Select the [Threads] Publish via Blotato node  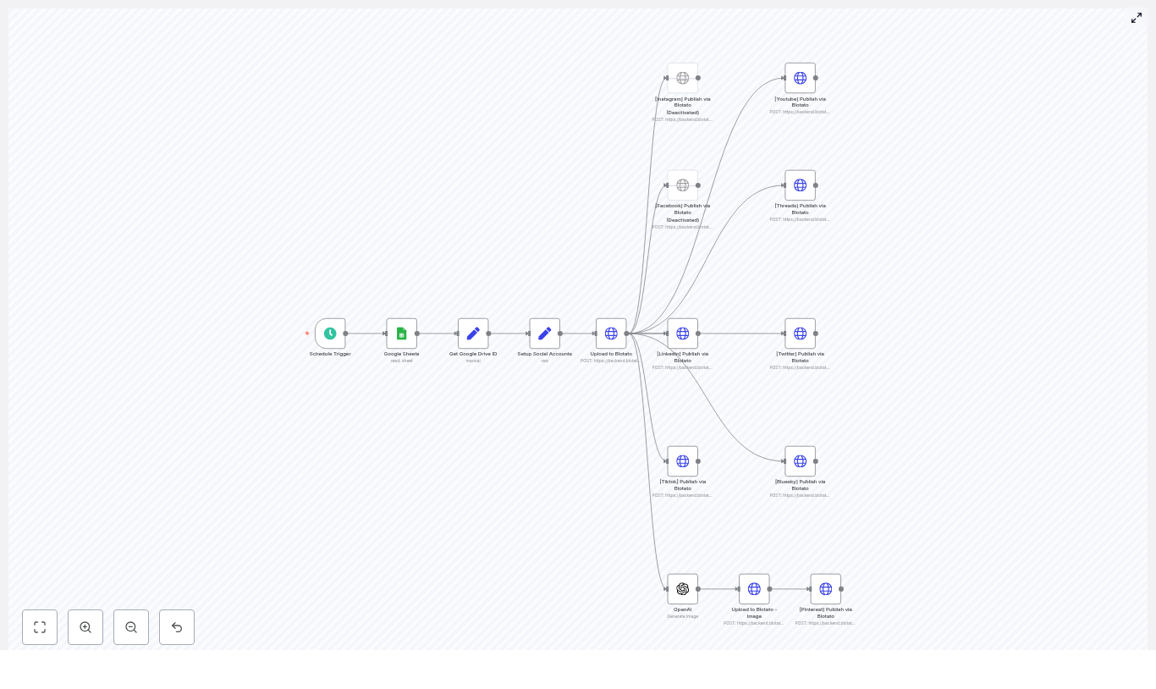pos(800,185)
